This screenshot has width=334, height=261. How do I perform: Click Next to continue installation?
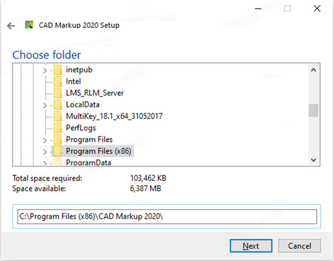251,246
